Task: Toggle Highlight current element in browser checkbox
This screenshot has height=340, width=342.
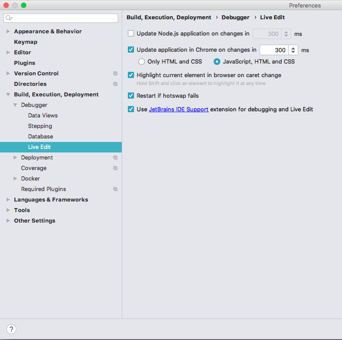Action: [x=131, y=75]
